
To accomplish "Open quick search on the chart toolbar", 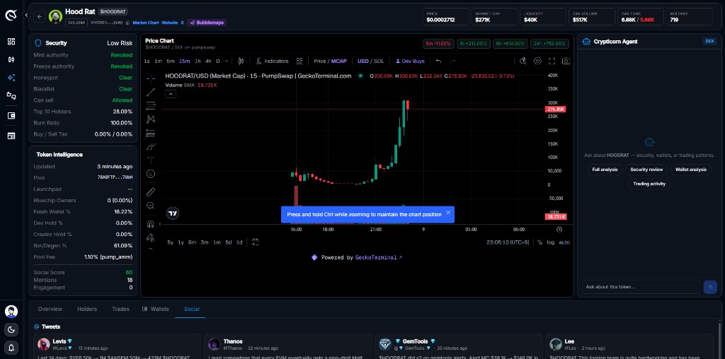I will (x=523, y=61).
